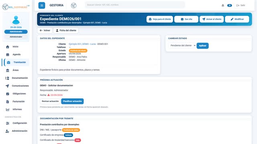This screenshot has width=257, height=144.
Task: Log out with Salir
Action: pos(241,5)
